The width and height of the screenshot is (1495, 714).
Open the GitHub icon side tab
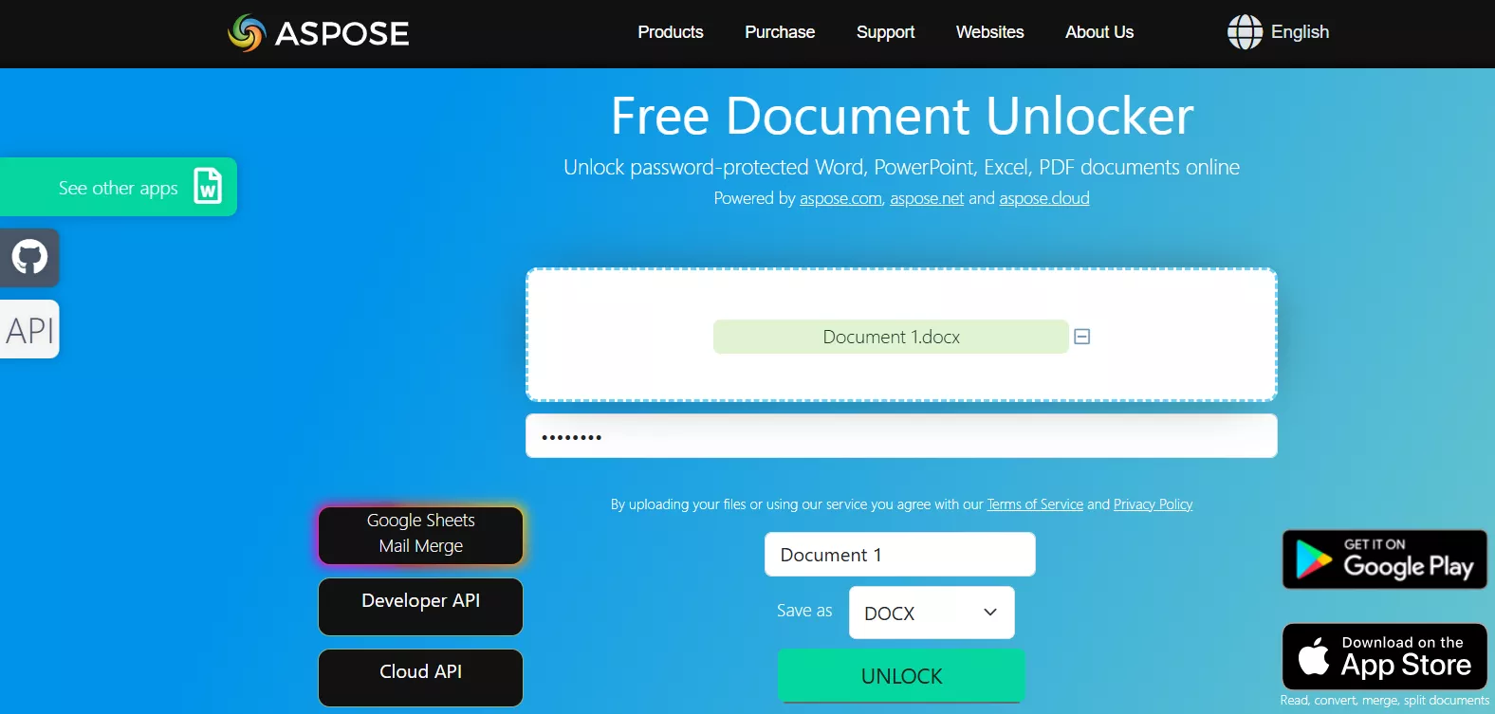[29, 257]
